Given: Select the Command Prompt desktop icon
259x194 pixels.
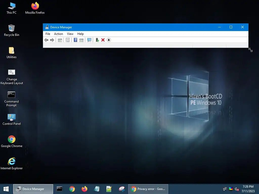Looking at the screenshot, I should click(x=11, y=99).
